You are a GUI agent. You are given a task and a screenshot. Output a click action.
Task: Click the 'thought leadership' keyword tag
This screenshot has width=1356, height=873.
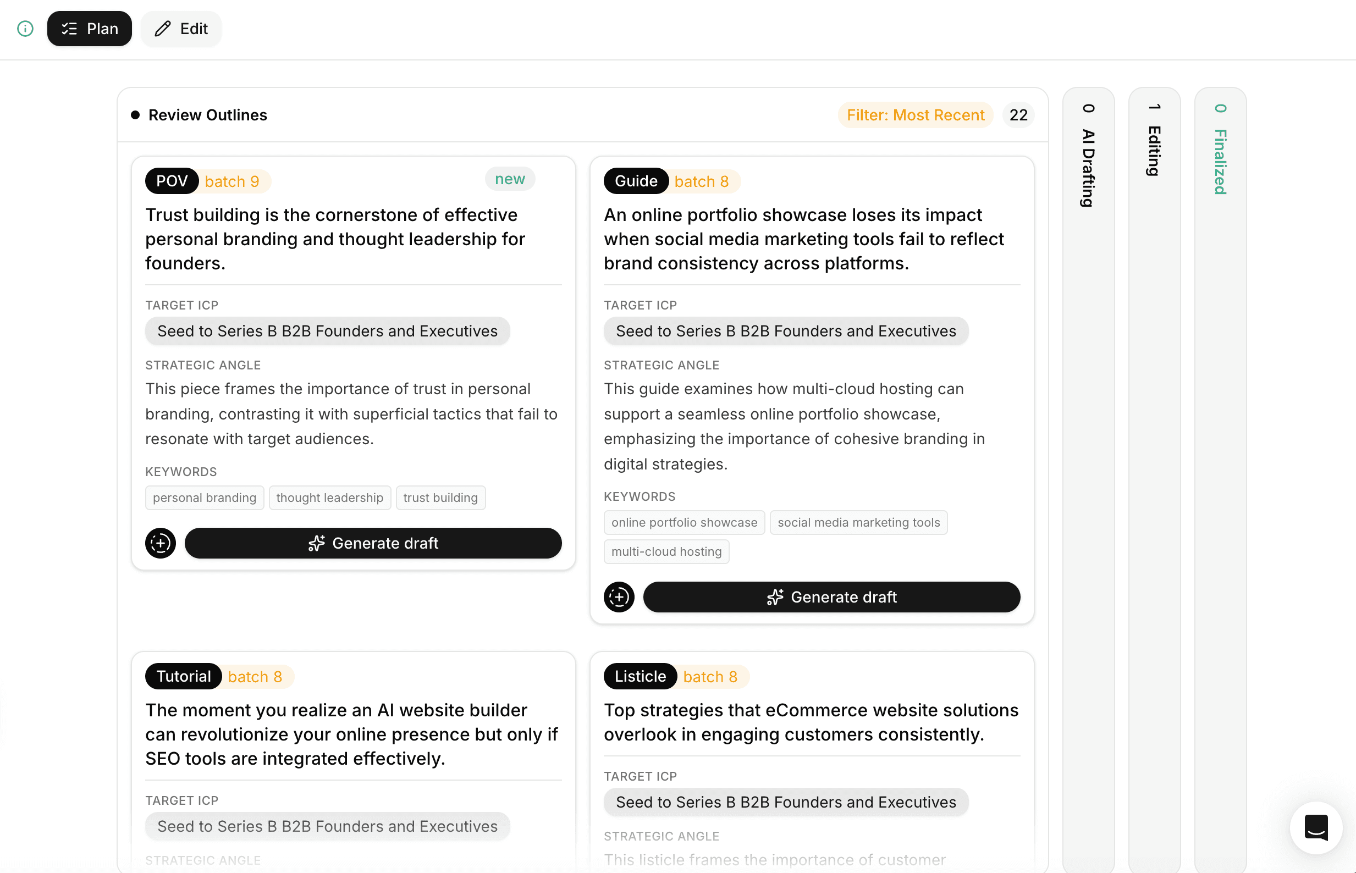329,498
